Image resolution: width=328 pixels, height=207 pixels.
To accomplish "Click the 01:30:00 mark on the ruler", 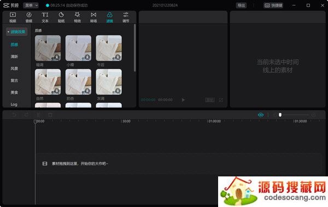I will click(301, 121).
